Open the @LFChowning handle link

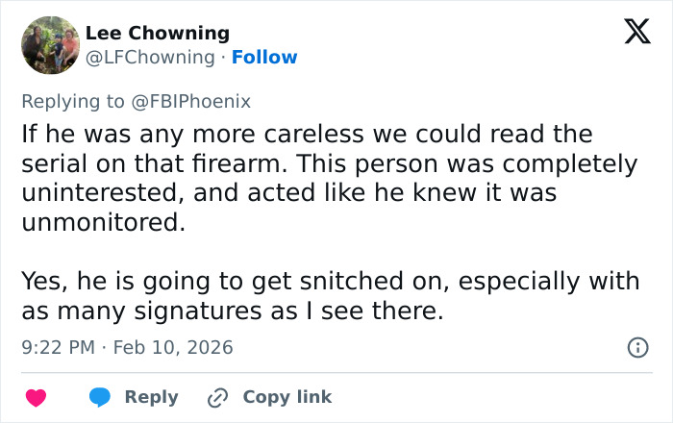[x=150, y=57]
